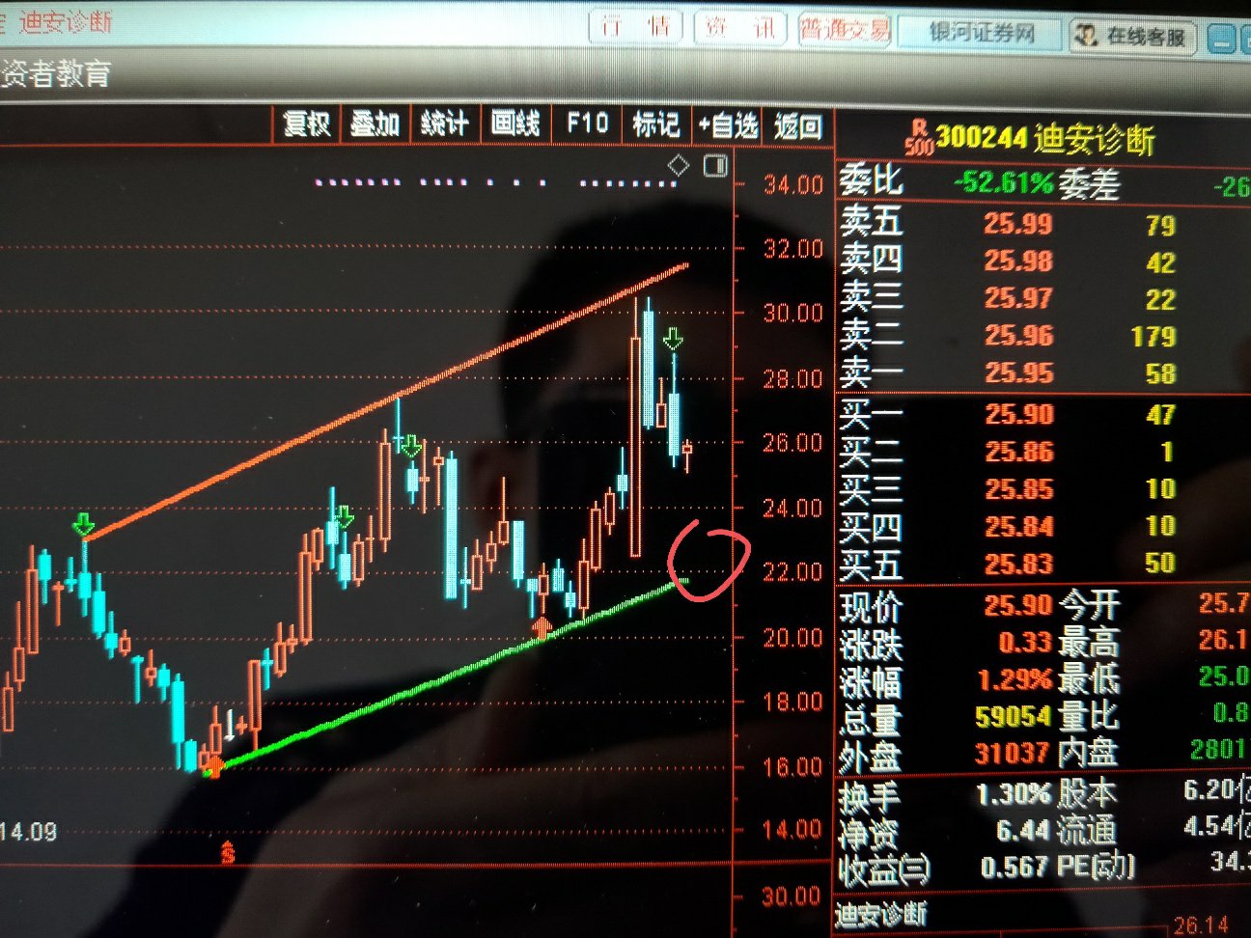The width and height of the screenshot is (1251, 938).
Task: Click sell-three price 25.97
Action: click(x=1018, y=298)
